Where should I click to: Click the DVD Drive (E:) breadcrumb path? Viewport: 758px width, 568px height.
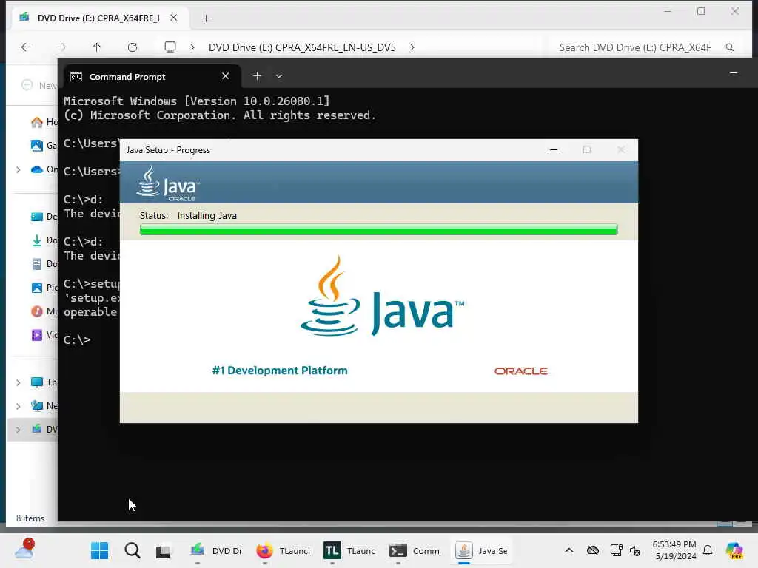[x=302, y=47]
